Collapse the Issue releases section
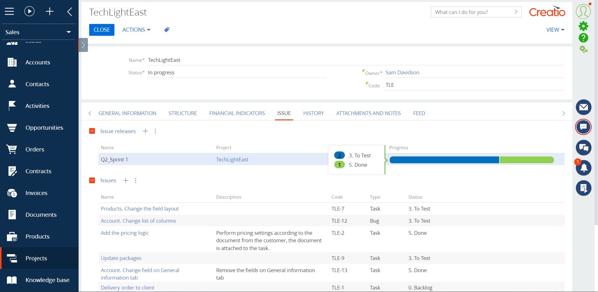The image size is (598, 292). point(92,131)
